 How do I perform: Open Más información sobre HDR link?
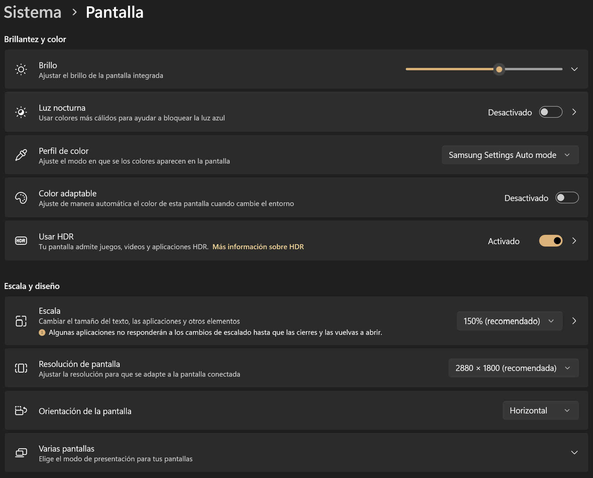[258, 247]
